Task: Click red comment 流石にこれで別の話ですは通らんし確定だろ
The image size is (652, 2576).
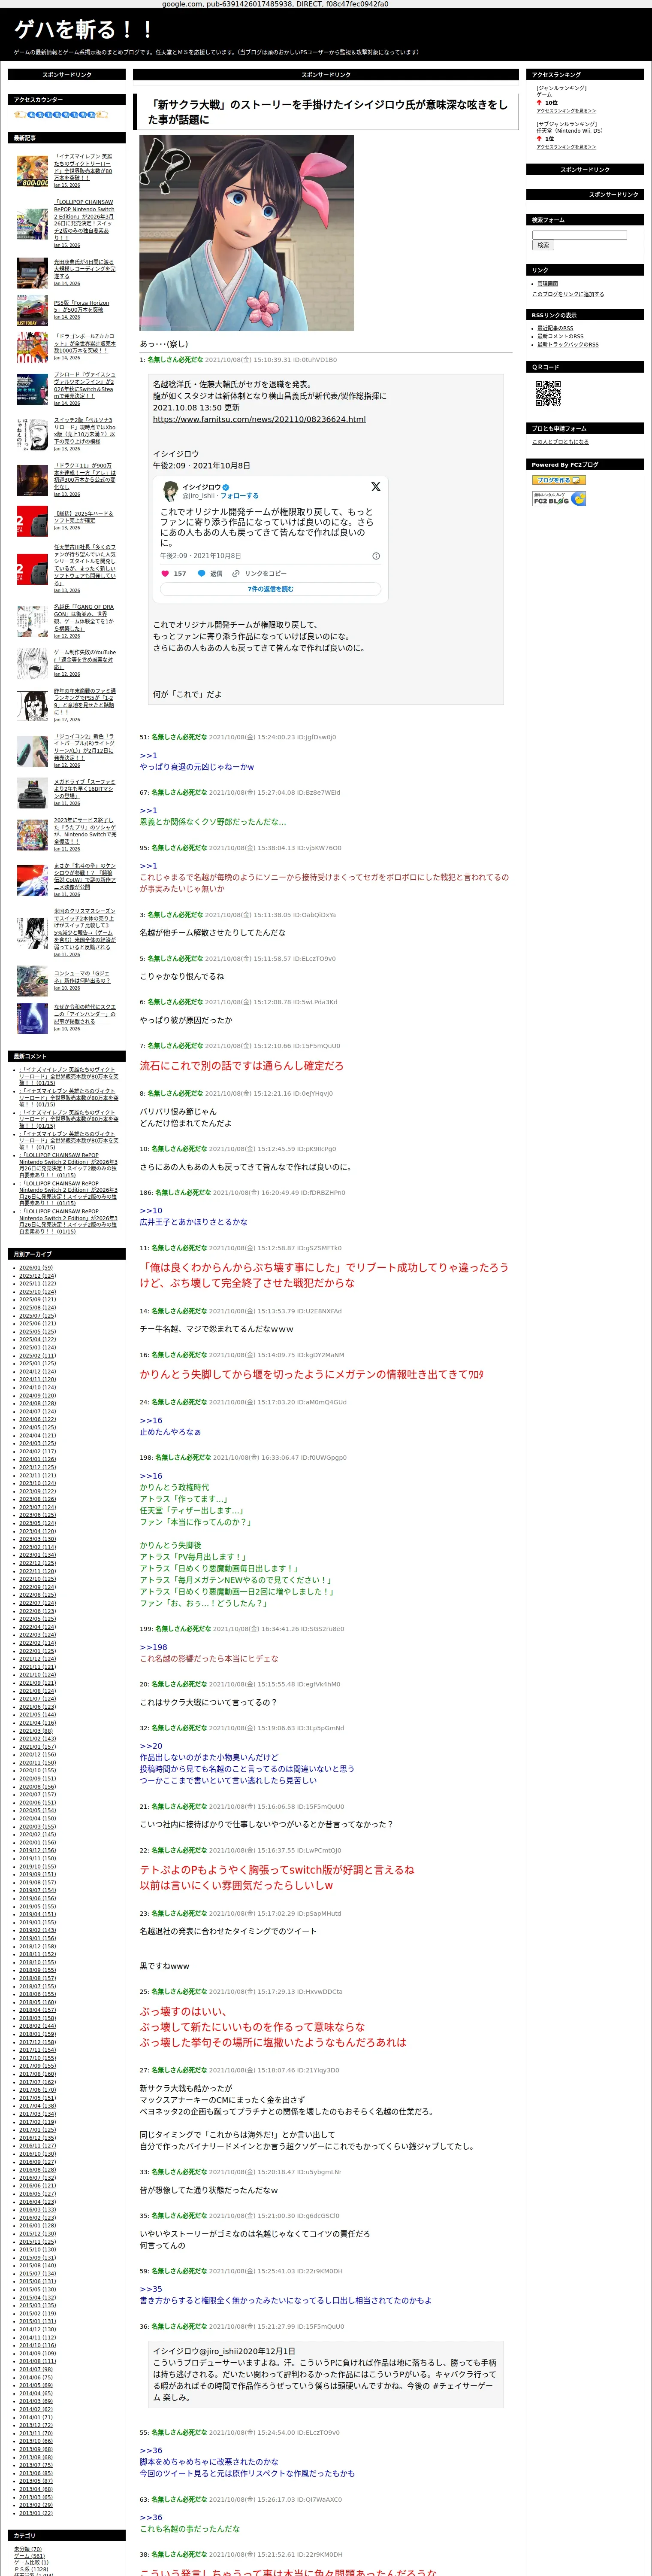Action: [x=241, y=1066]
